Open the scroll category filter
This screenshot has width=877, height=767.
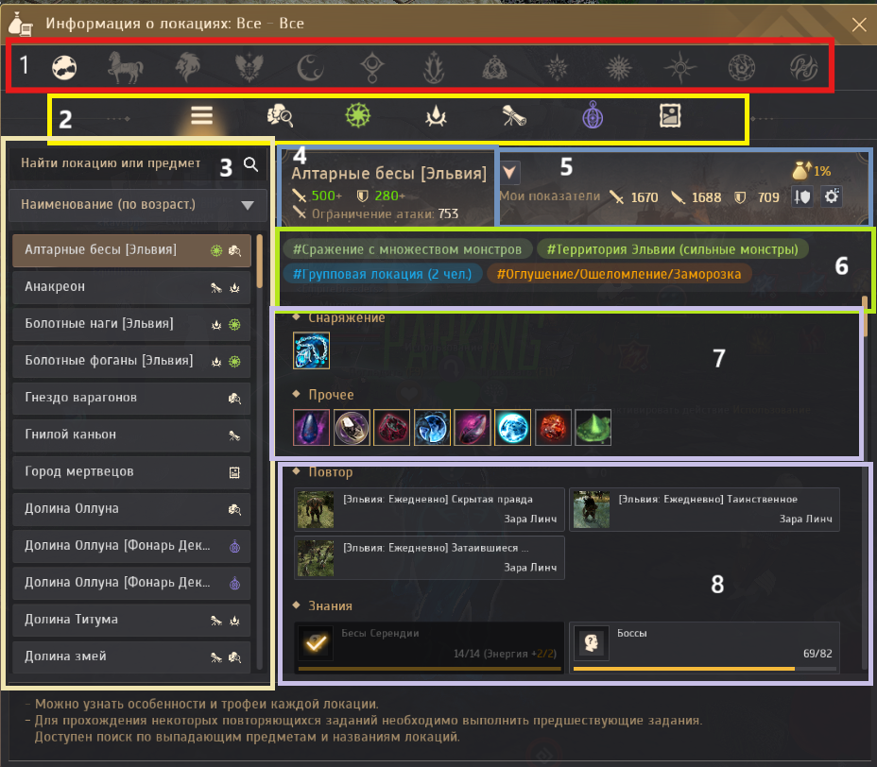coord(514,116)
